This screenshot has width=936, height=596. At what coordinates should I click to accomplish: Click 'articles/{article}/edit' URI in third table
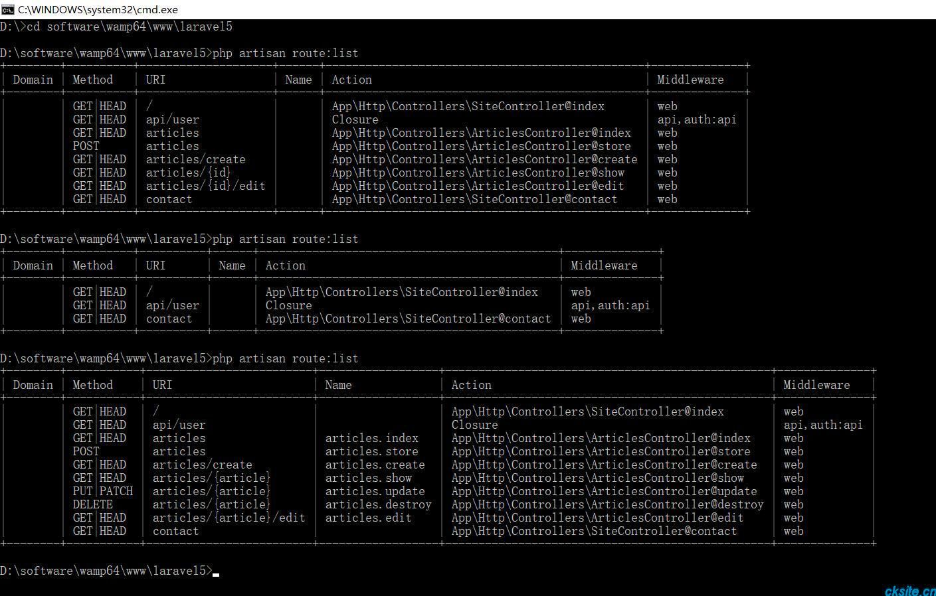229,518
